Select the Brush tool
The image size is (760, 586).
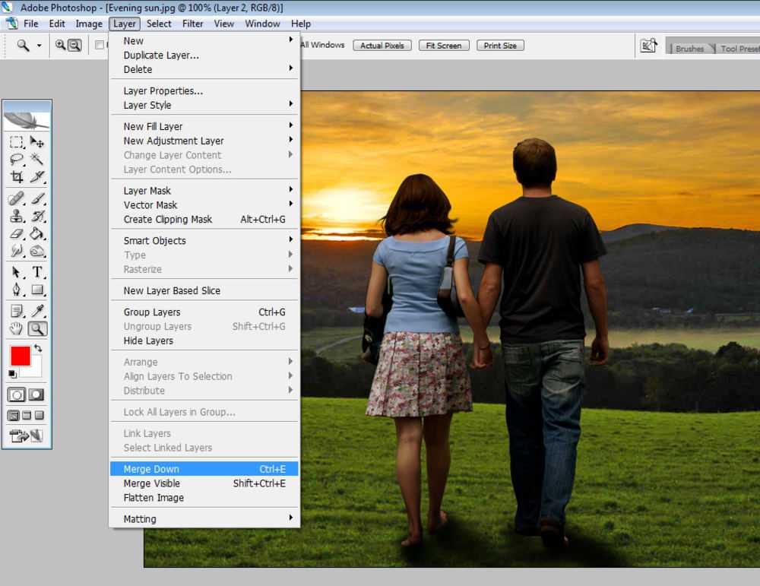coord(36,198)
